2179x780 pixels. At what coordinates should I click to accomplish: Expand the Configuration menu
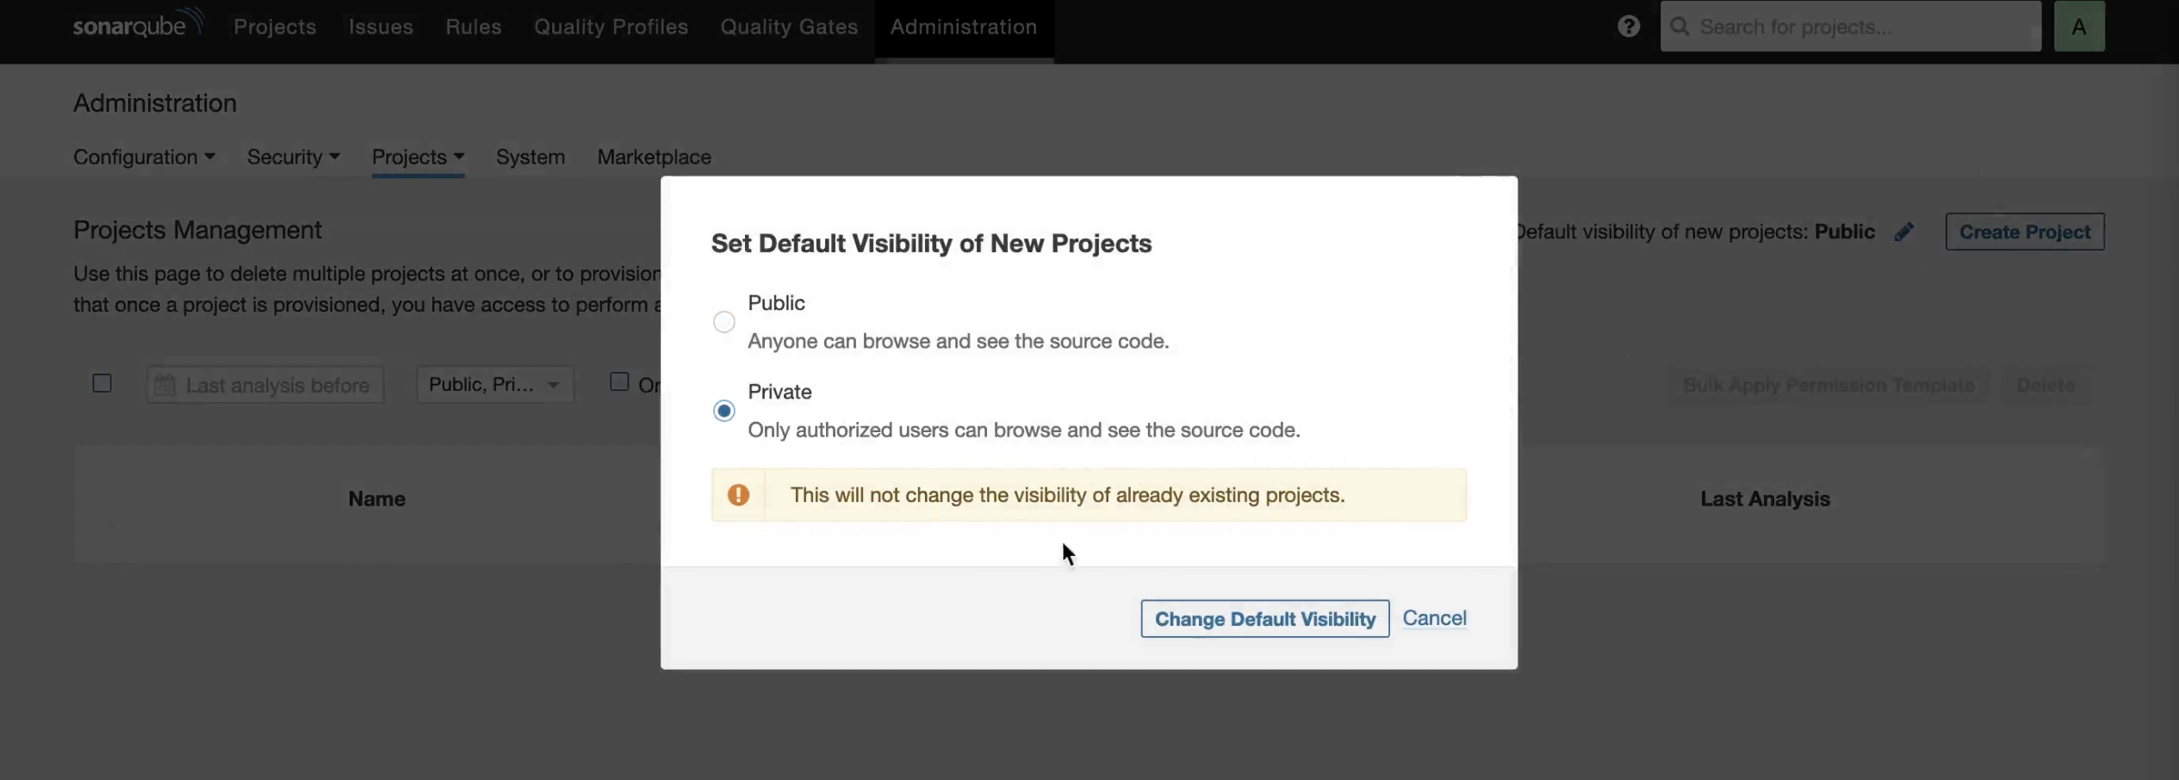(x=144, y=157)
